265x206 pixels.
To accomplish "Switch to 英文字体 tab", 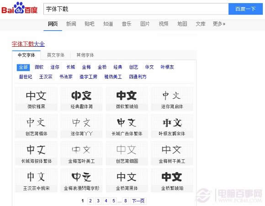I will pyautogui.click(x=56, y=55).
